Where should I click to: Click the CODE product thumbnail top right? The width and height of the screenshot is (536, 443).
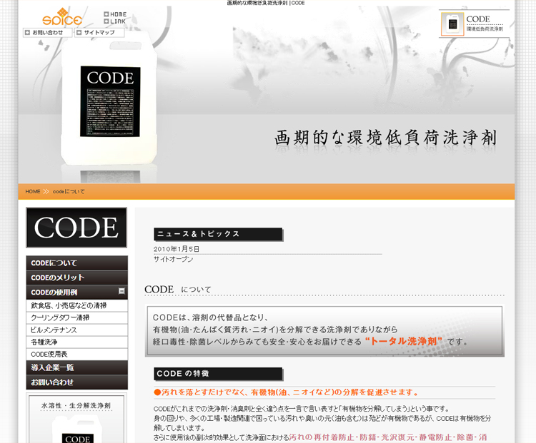(452, 24)
